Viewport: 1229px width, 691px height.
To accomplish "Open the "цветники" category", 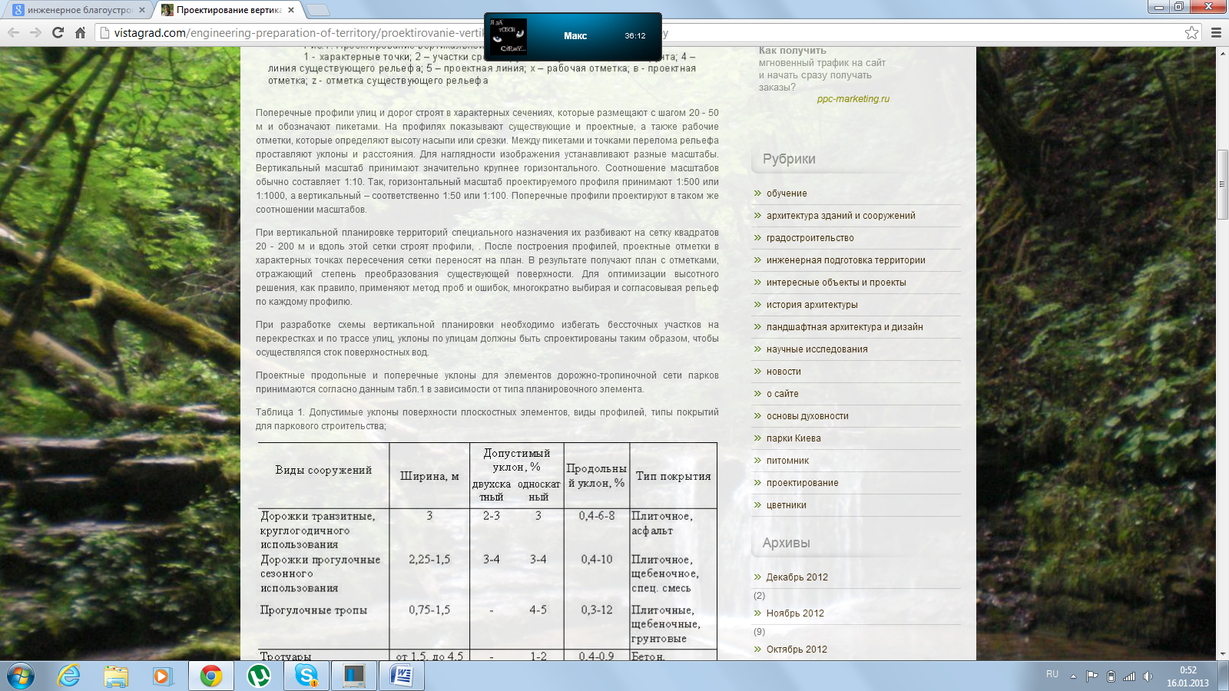I will tap(786, 505).
